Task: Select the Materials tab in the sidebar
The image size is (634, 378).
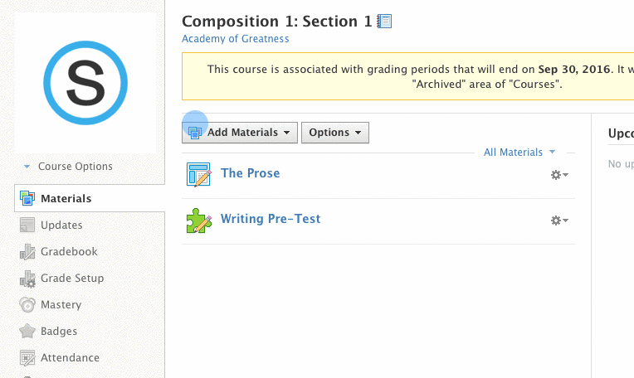Action: click(90, 198)
